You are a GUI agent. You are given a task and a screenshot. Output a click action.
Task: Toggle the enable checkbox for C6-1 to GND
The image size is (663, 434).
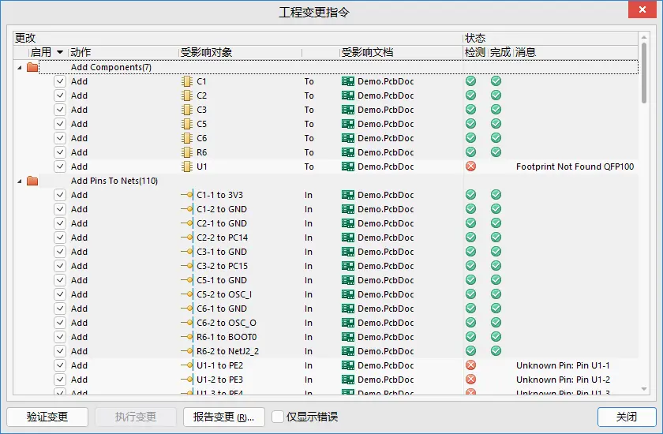[60, 309]
